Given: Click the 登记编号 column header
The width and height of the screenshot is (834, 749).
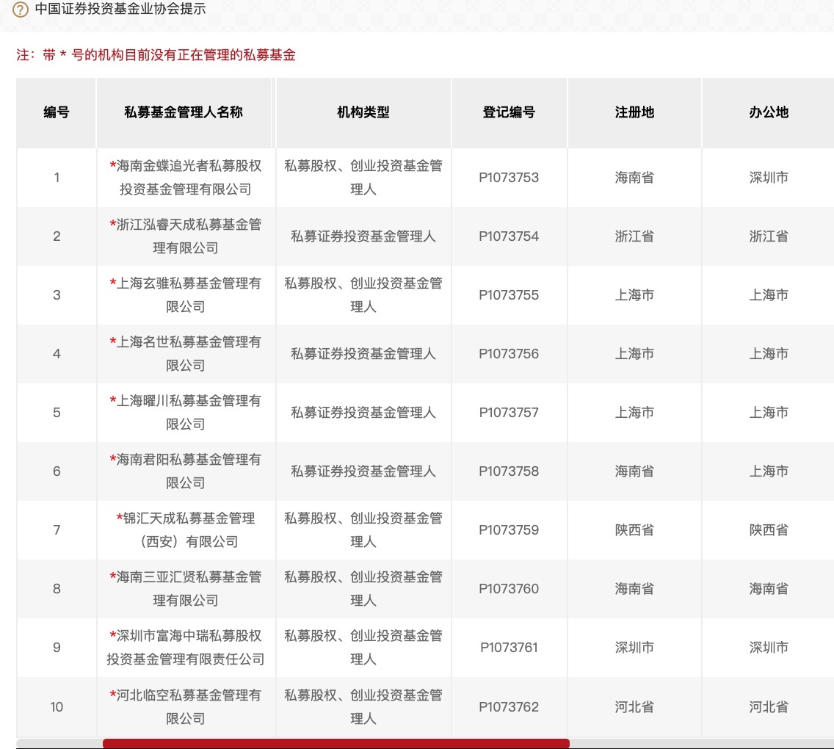Looking at the screenshot, I should coord(509,112).
